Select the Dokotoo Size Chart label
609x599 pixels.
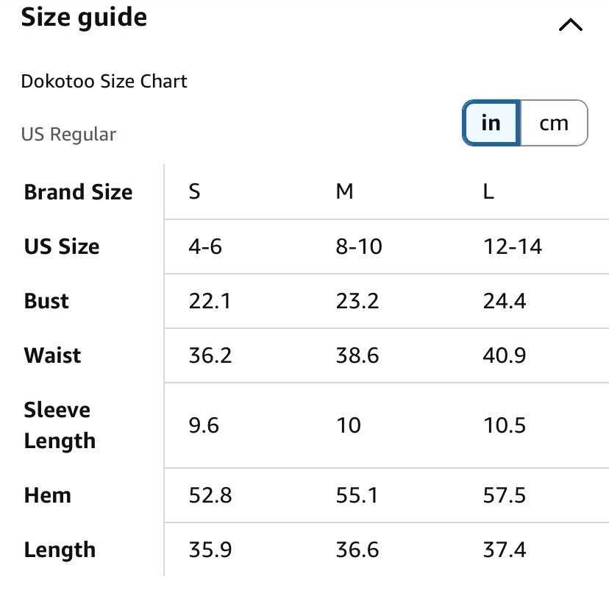pos(104,81)
